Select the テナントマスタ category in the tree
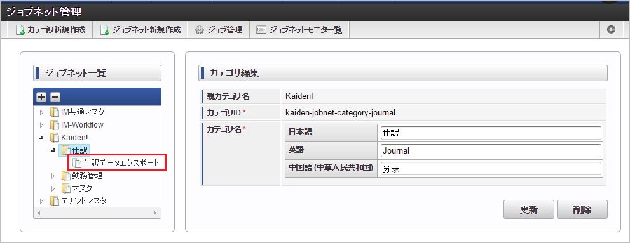 pyautogui.click(x=83, y=201)
